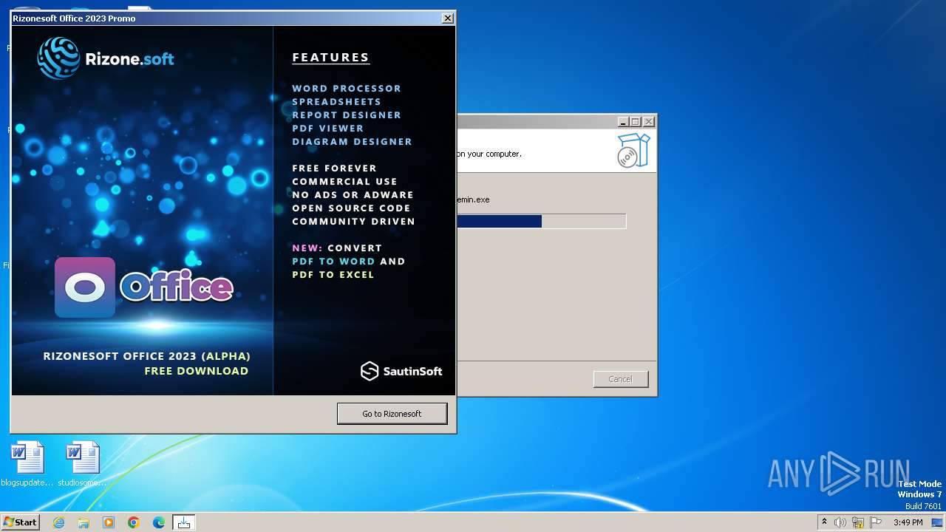The width and height of the screenshot is (946, 532).
Task: Close the installer window
Action: 648,122
